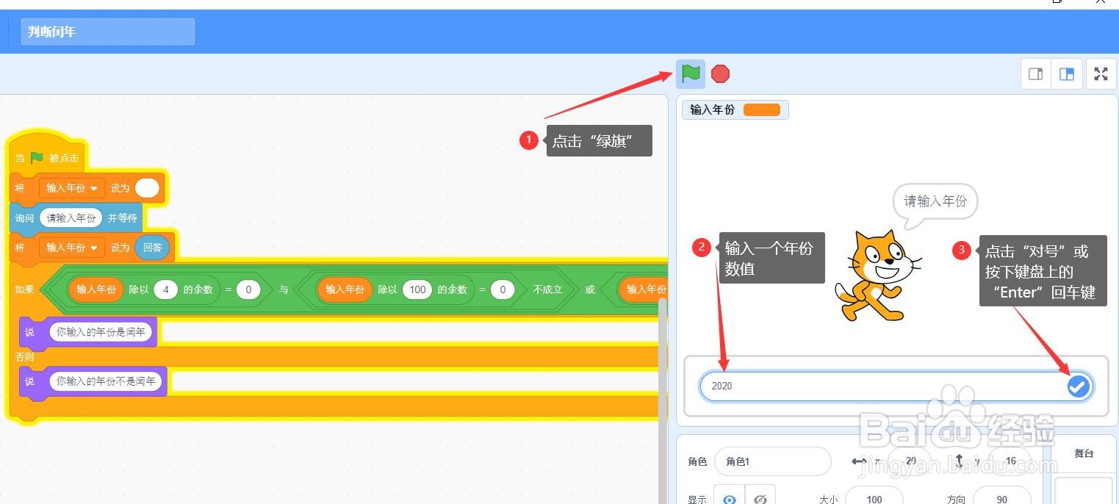
Task: Click the answer input field showing 2020
Action: (x=845, y=386)
